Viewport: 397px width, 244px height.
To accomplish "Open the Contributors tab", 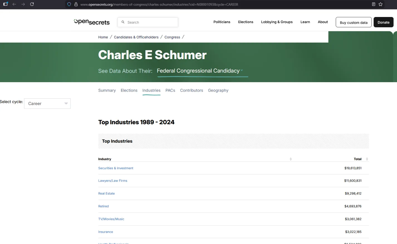I will click(x=192, y=91).
